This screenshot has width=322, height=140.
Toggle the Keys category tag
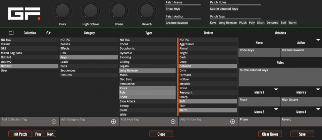89,57
